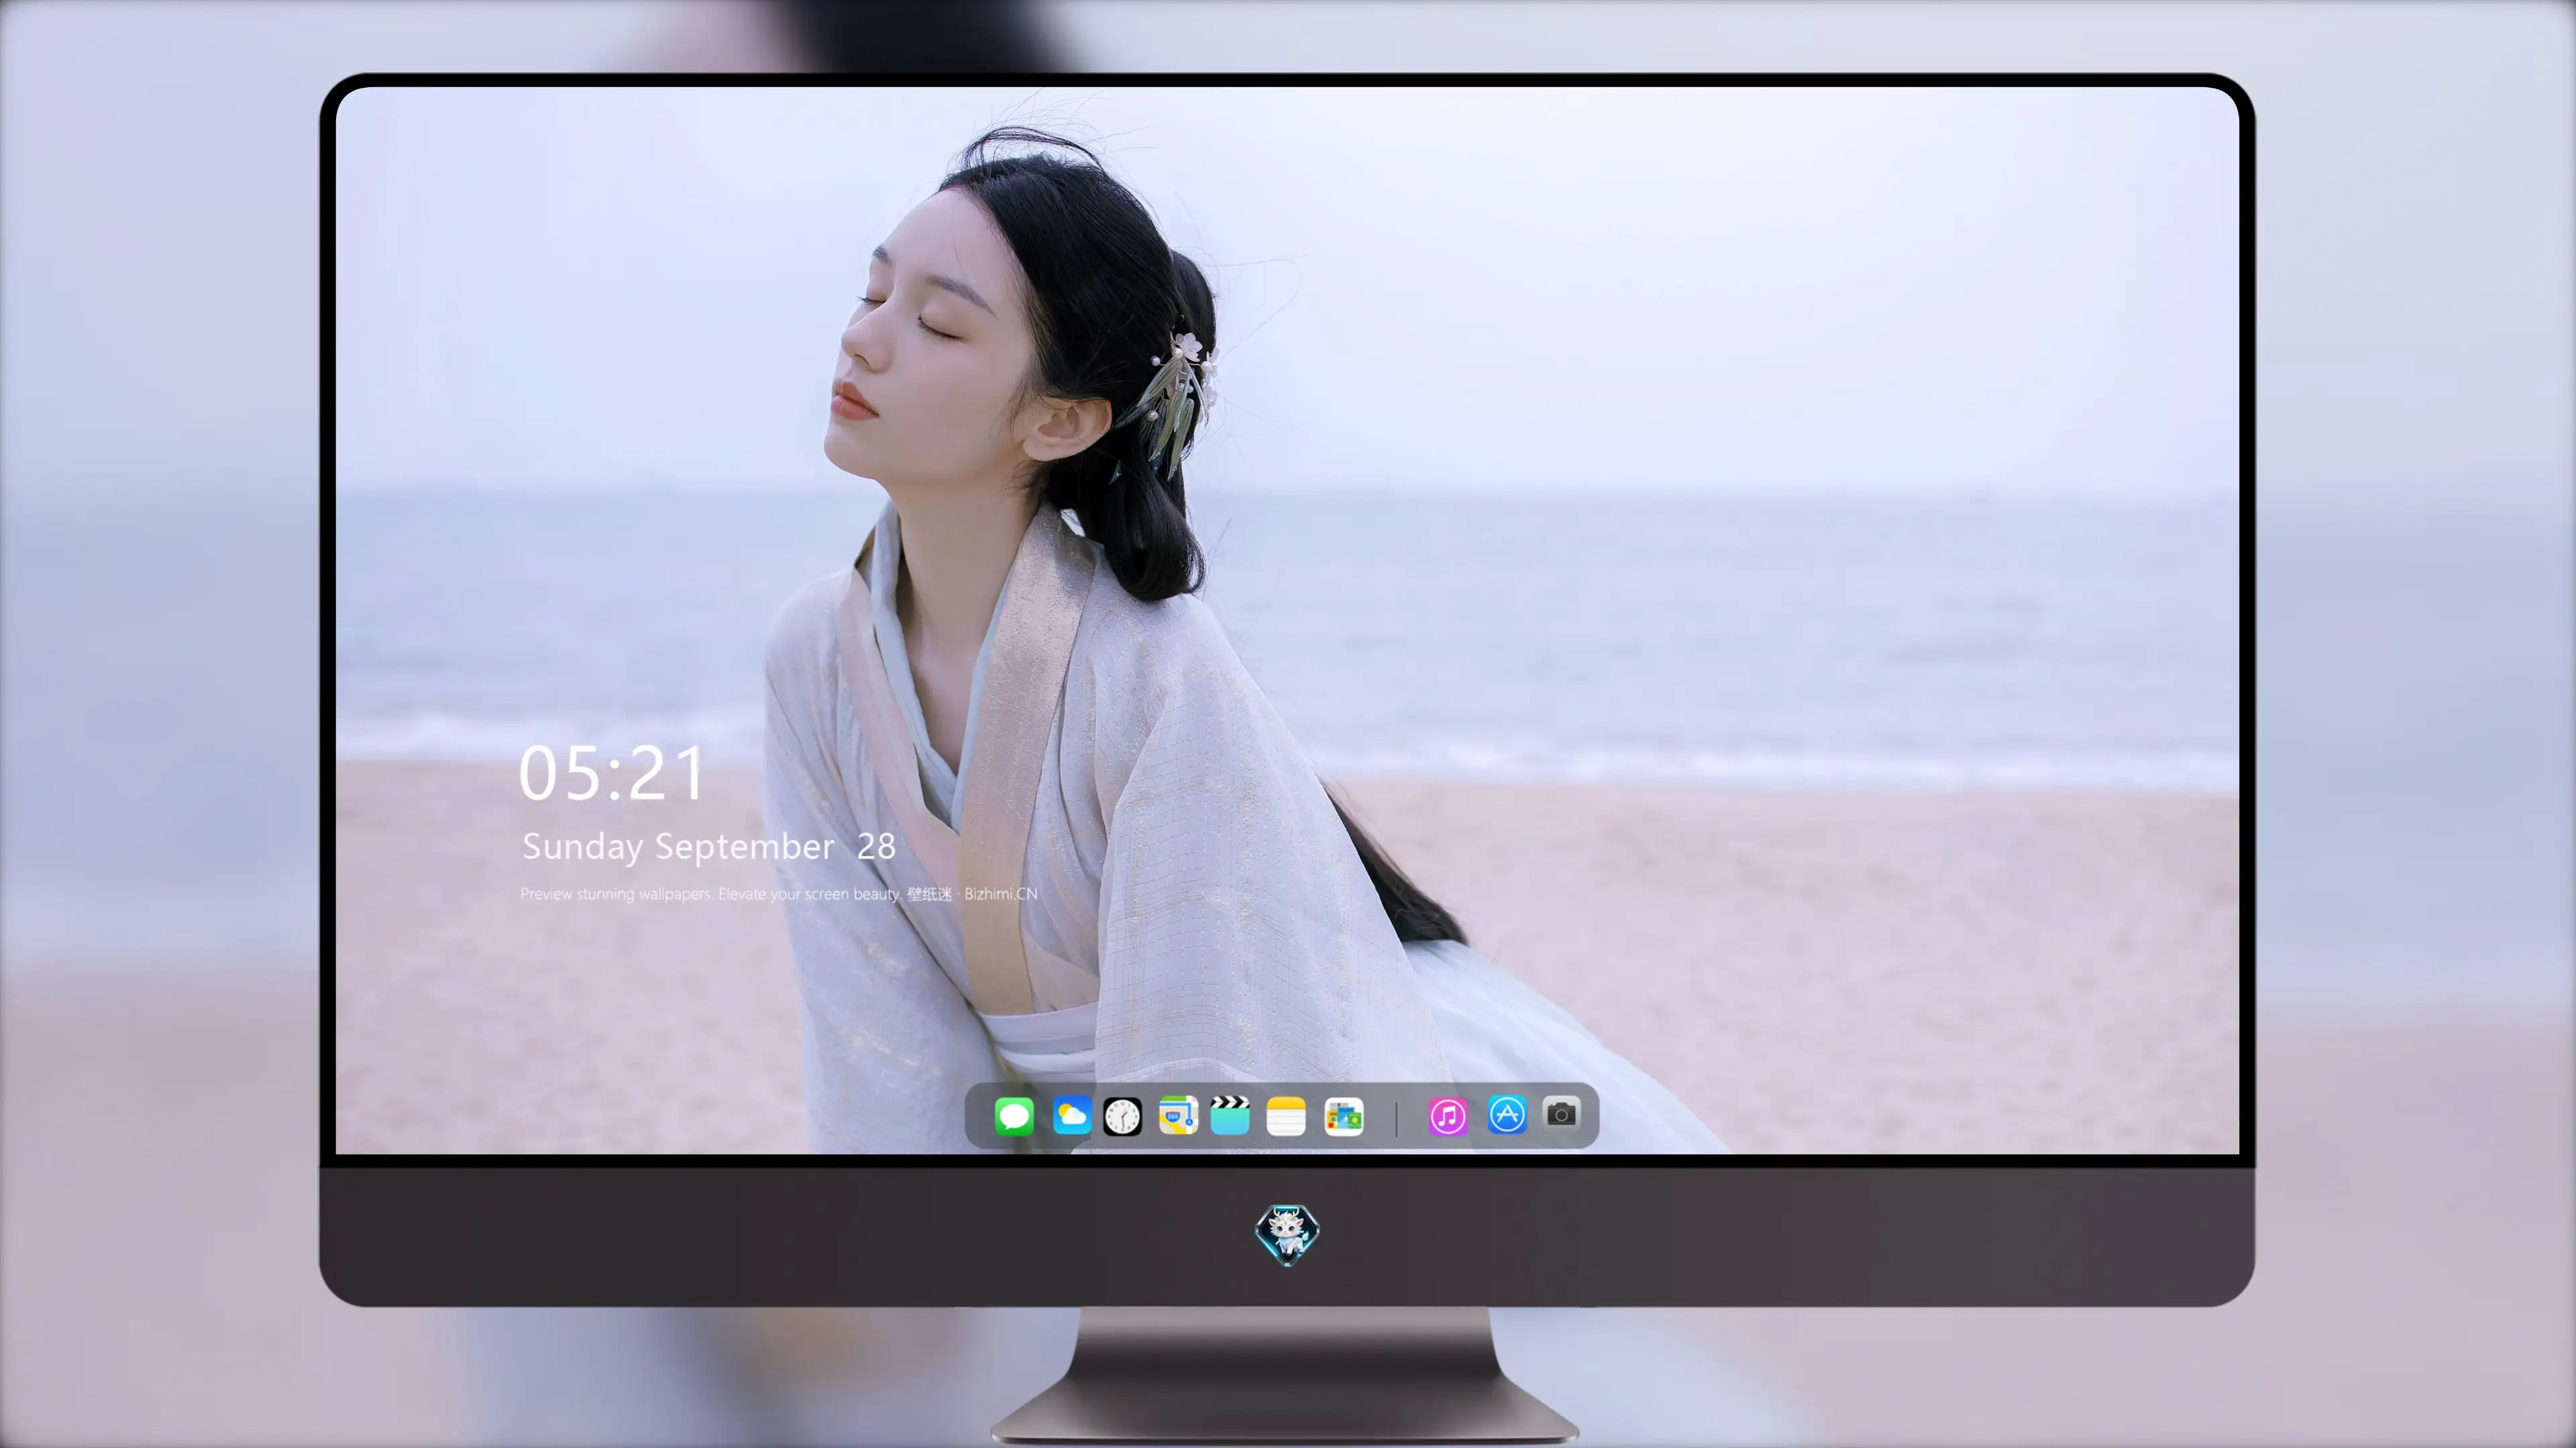Click the 'Bizhimi.CN' text in caption

point(1000,894)
